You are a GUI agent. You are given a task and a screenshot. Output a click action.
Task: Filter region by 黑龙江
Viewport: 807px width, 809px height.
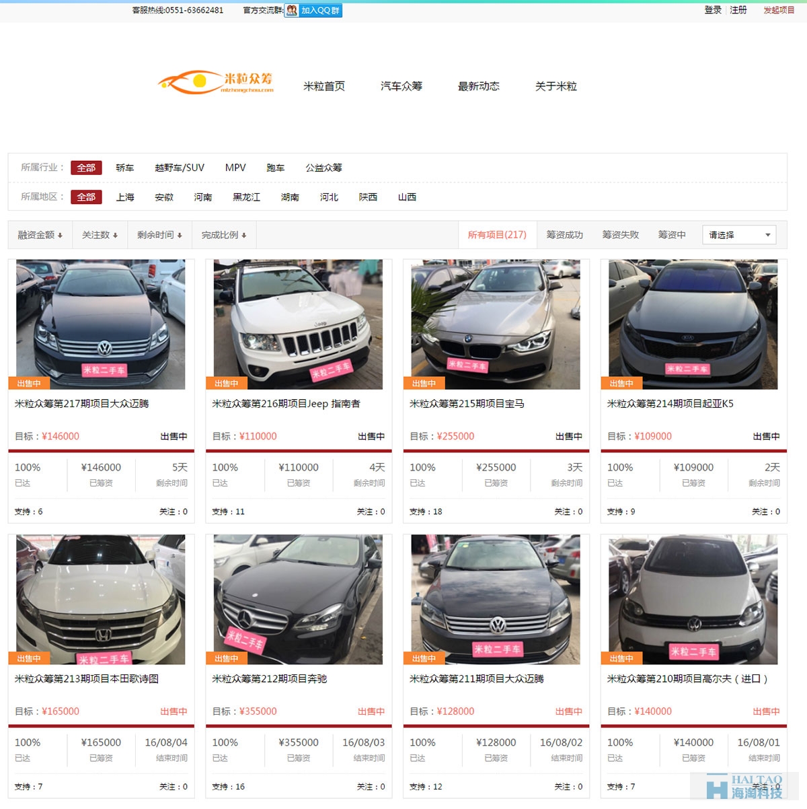[247, 197]
